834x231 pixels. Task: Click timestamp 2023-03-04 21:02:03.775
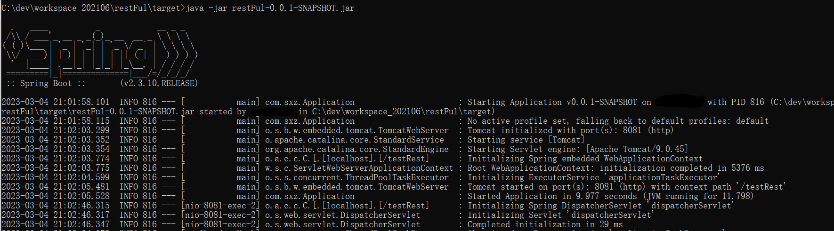pyautogui.click(x=56, y=168)
